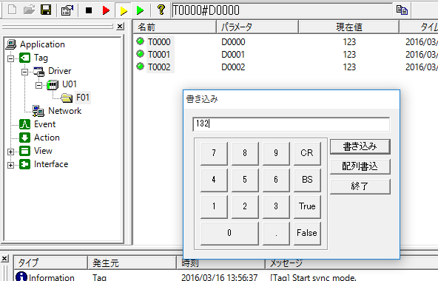Click the decimal point keypad button

(276, 233)
